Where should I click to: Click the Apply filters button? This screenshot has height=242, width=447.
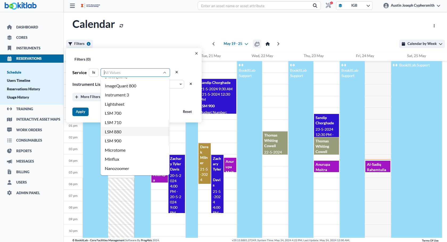pyautogui.click(x=80, y=112)
